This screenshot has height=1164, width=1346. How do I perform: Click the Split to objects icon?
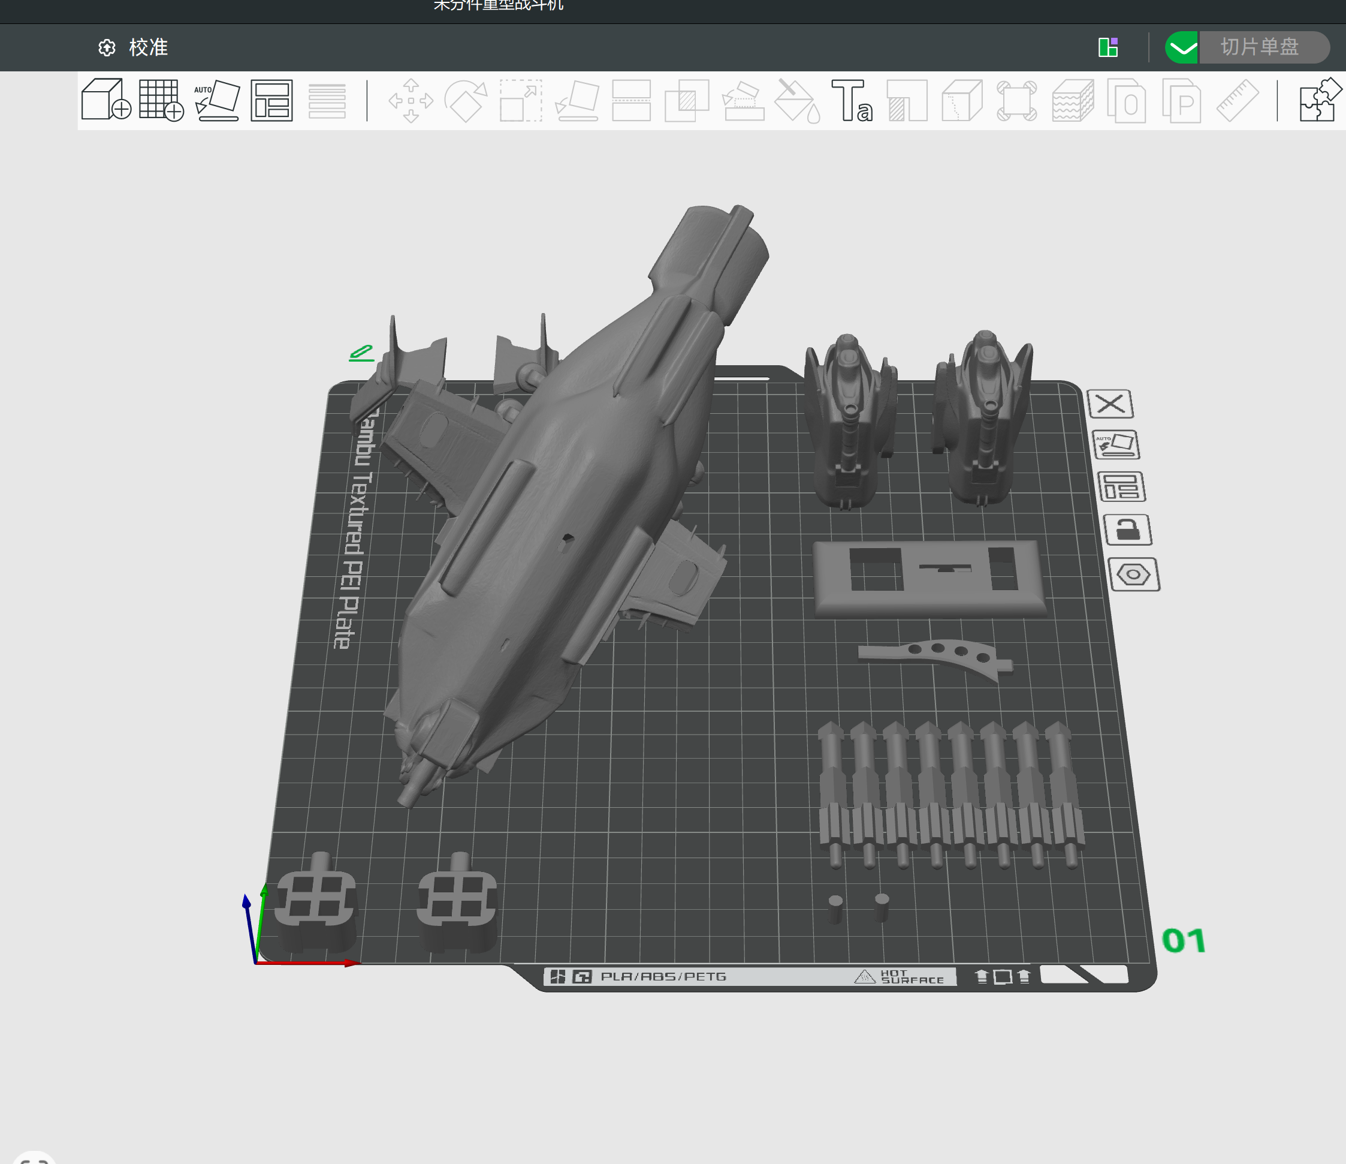(1127, 101)
